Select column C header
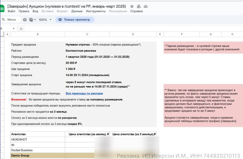This screenshot has height=159, width=243. point(87,34)
